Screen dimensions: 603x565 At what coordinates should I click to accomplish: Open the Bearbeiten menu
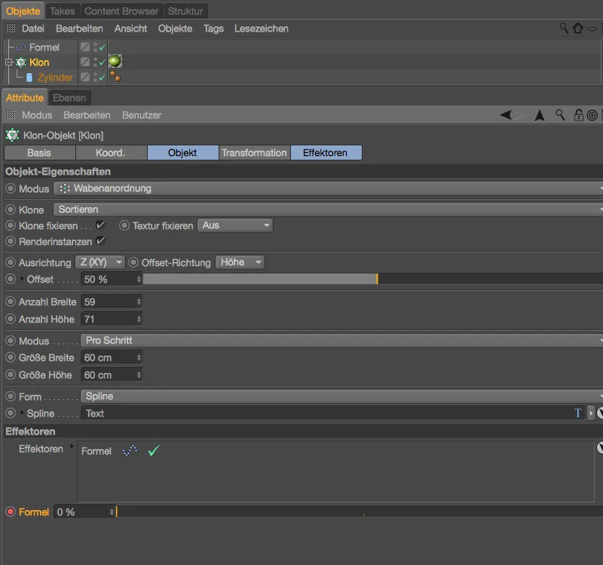pos(79,28)
